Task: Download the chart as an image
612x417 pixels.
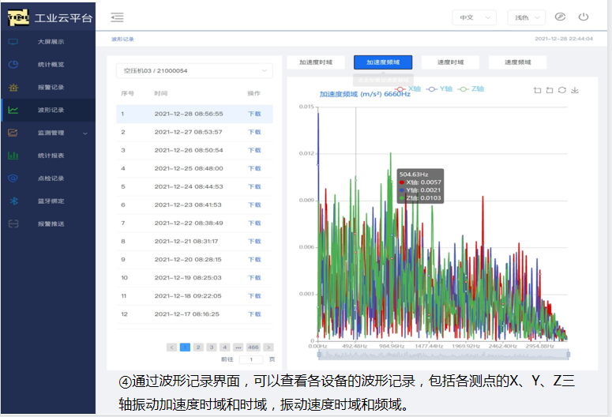Action: (x=575, y=90)
